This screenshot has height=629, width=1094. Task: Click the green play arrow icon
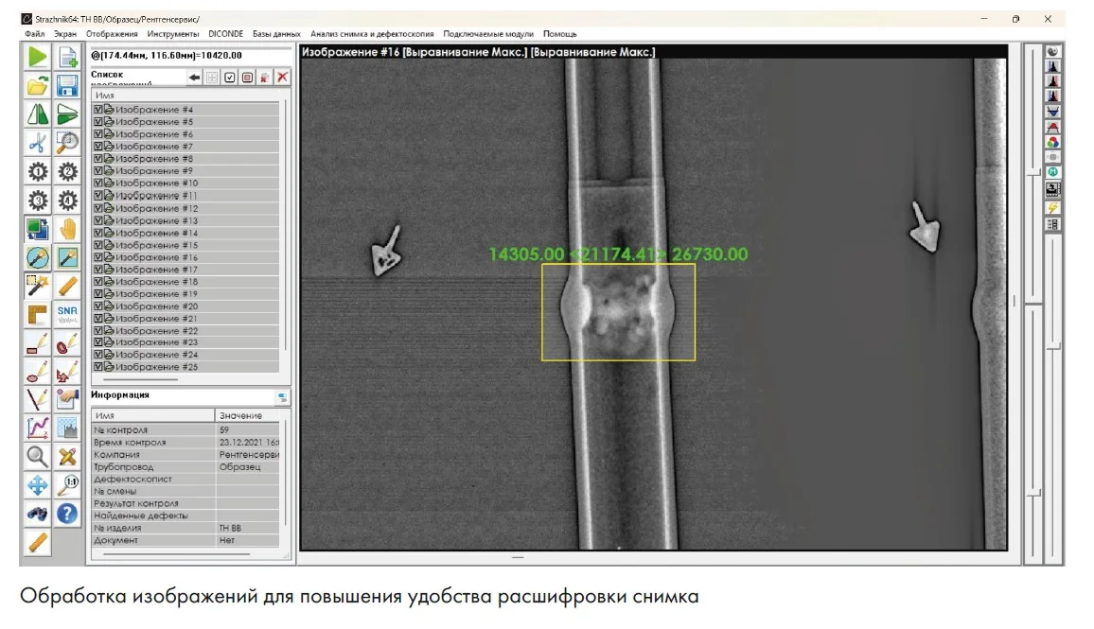tap(38, 57)
